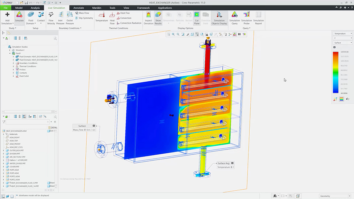Click the zoom in magnifier in graphics toolbar
The height and width of the screenshot is (199, 354).
tap(173, 34)
